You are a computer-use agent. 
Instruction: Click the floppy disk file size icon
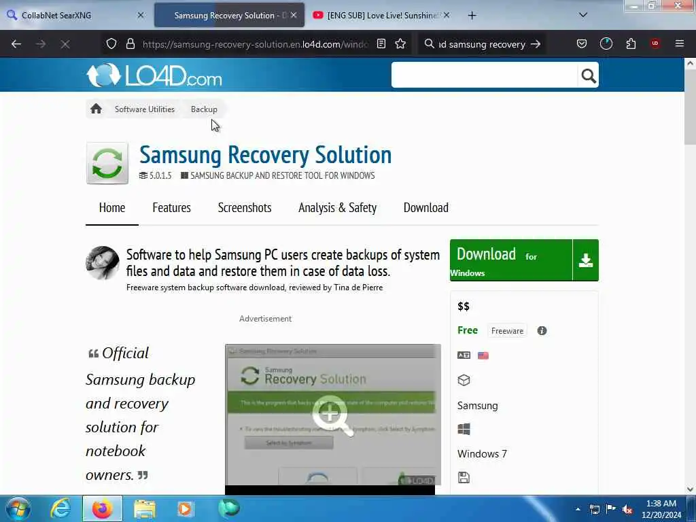click(x=464, y=478)
